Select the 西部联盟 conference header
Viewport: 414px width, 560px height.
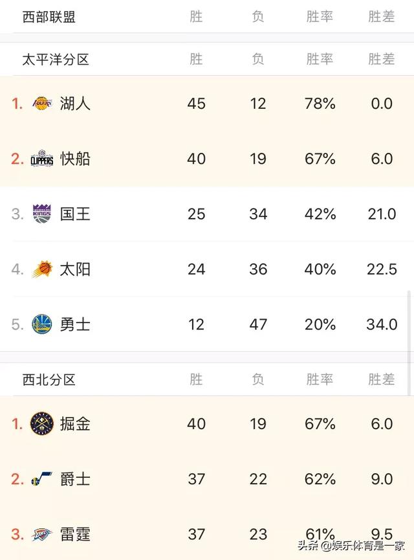pos(49,17)
